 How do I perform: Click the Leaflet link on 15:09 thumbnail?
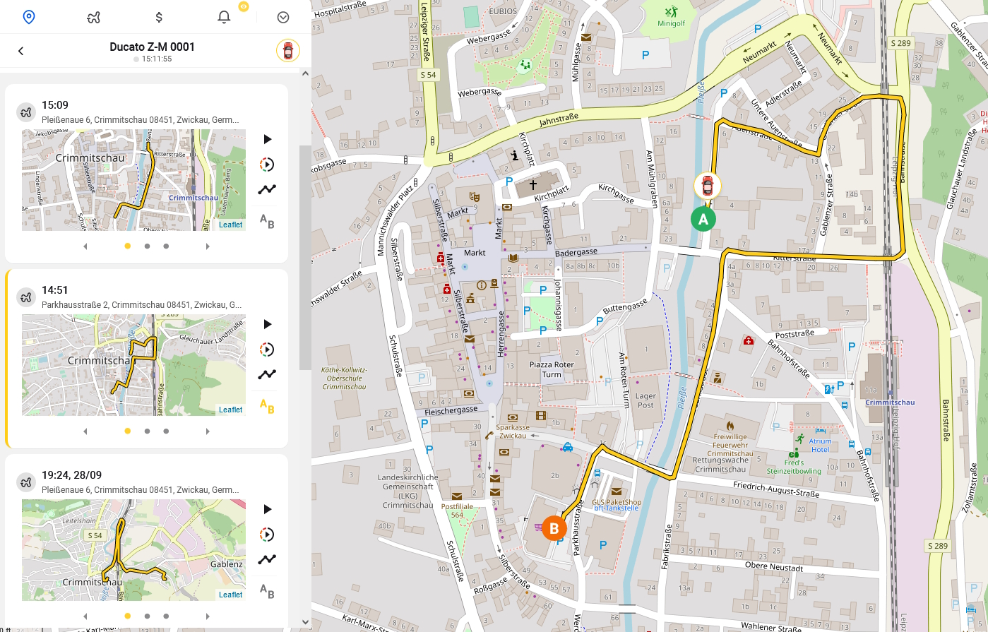[230, 225]
